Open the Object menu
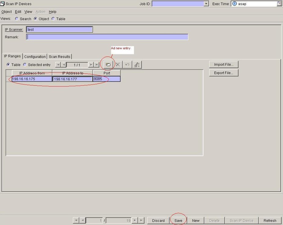 pos(6,12)
